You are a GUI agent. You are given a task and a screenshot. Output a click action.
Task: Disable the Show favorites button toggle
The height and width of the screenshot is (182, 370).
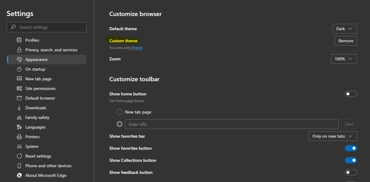point(351,148)
